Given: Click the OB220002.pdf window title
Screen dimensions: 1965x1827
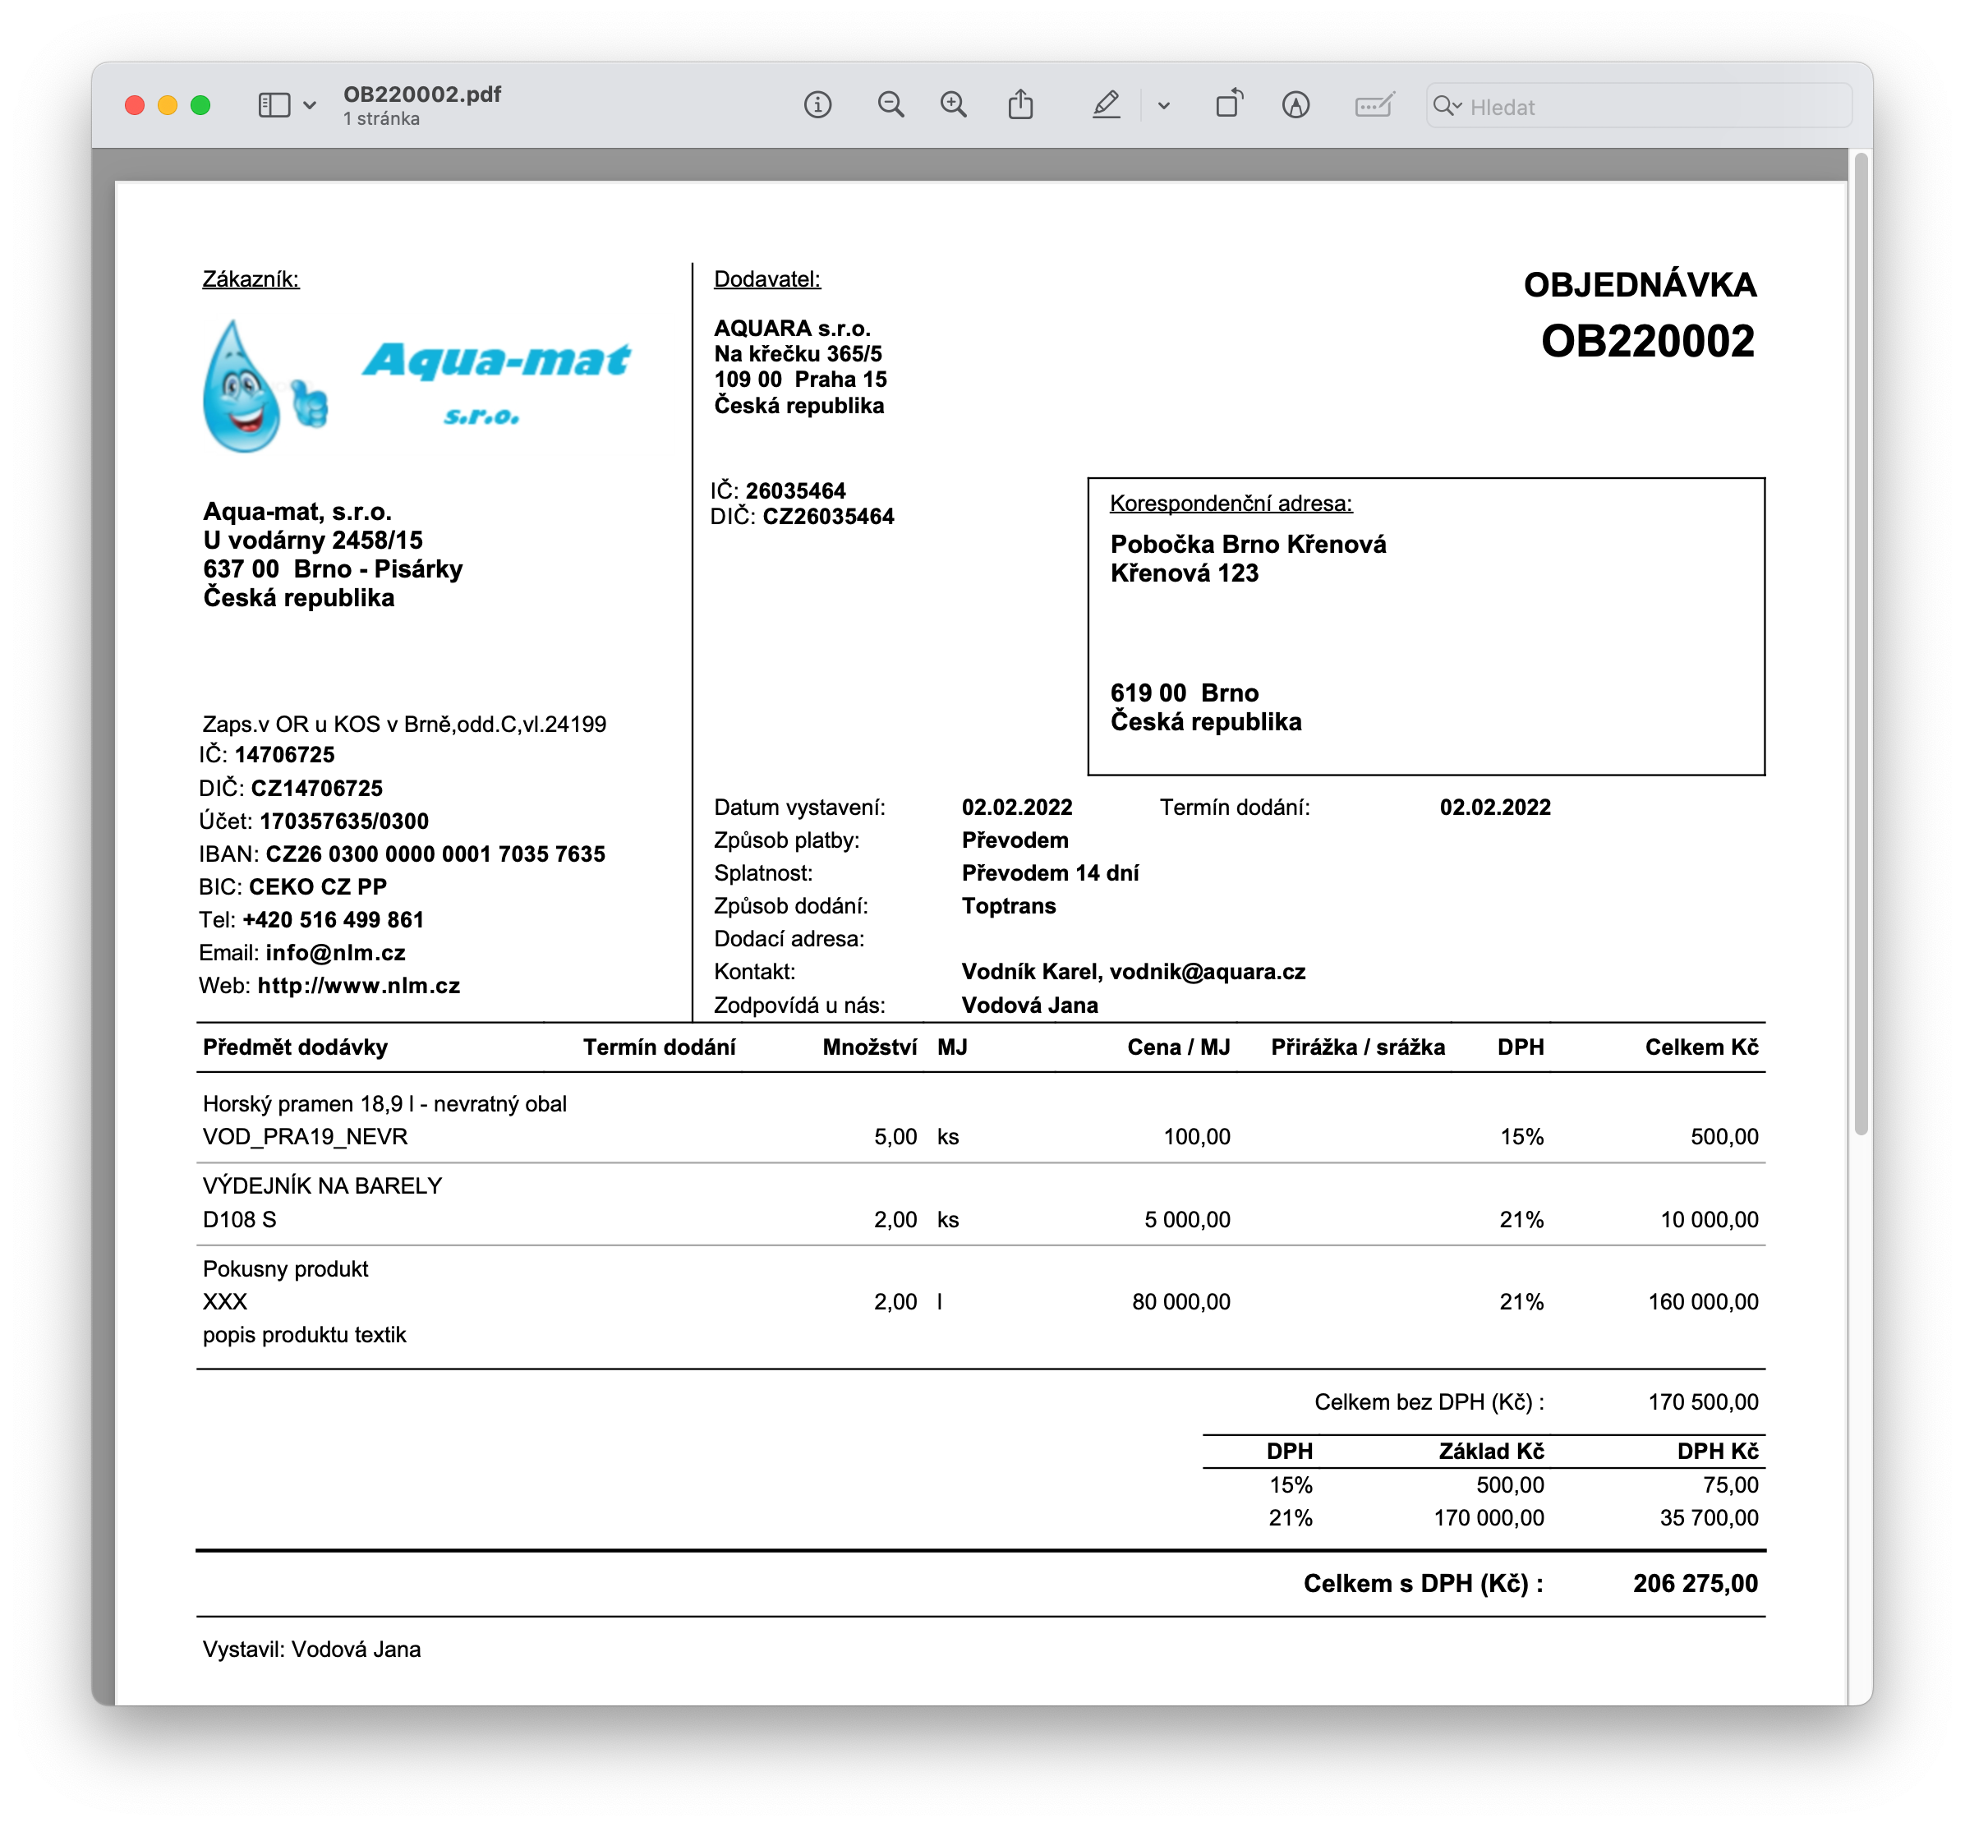Looking at the screenshot, I should coord(422,94).
